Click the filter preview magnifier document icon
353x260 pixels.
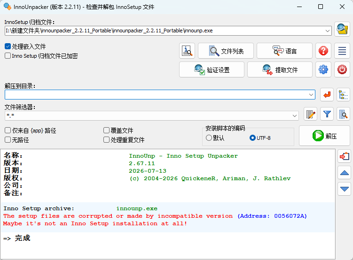pyautogui.click(x=343, y=114)
